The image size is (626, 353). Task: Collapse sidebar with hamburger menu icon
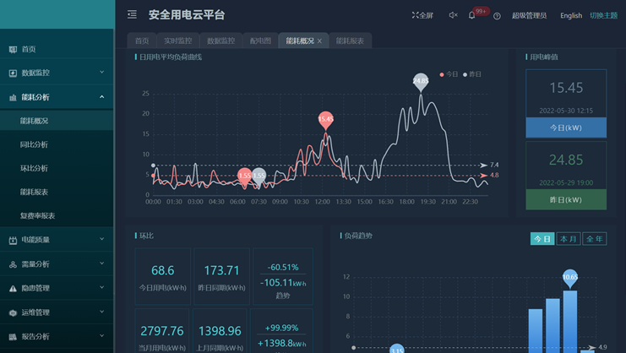132,14
